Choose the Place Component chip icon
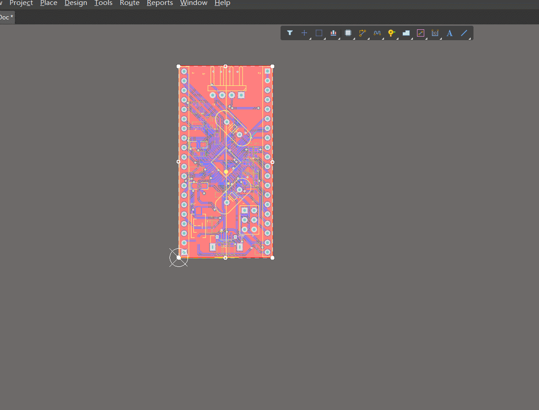 [348, 33]
